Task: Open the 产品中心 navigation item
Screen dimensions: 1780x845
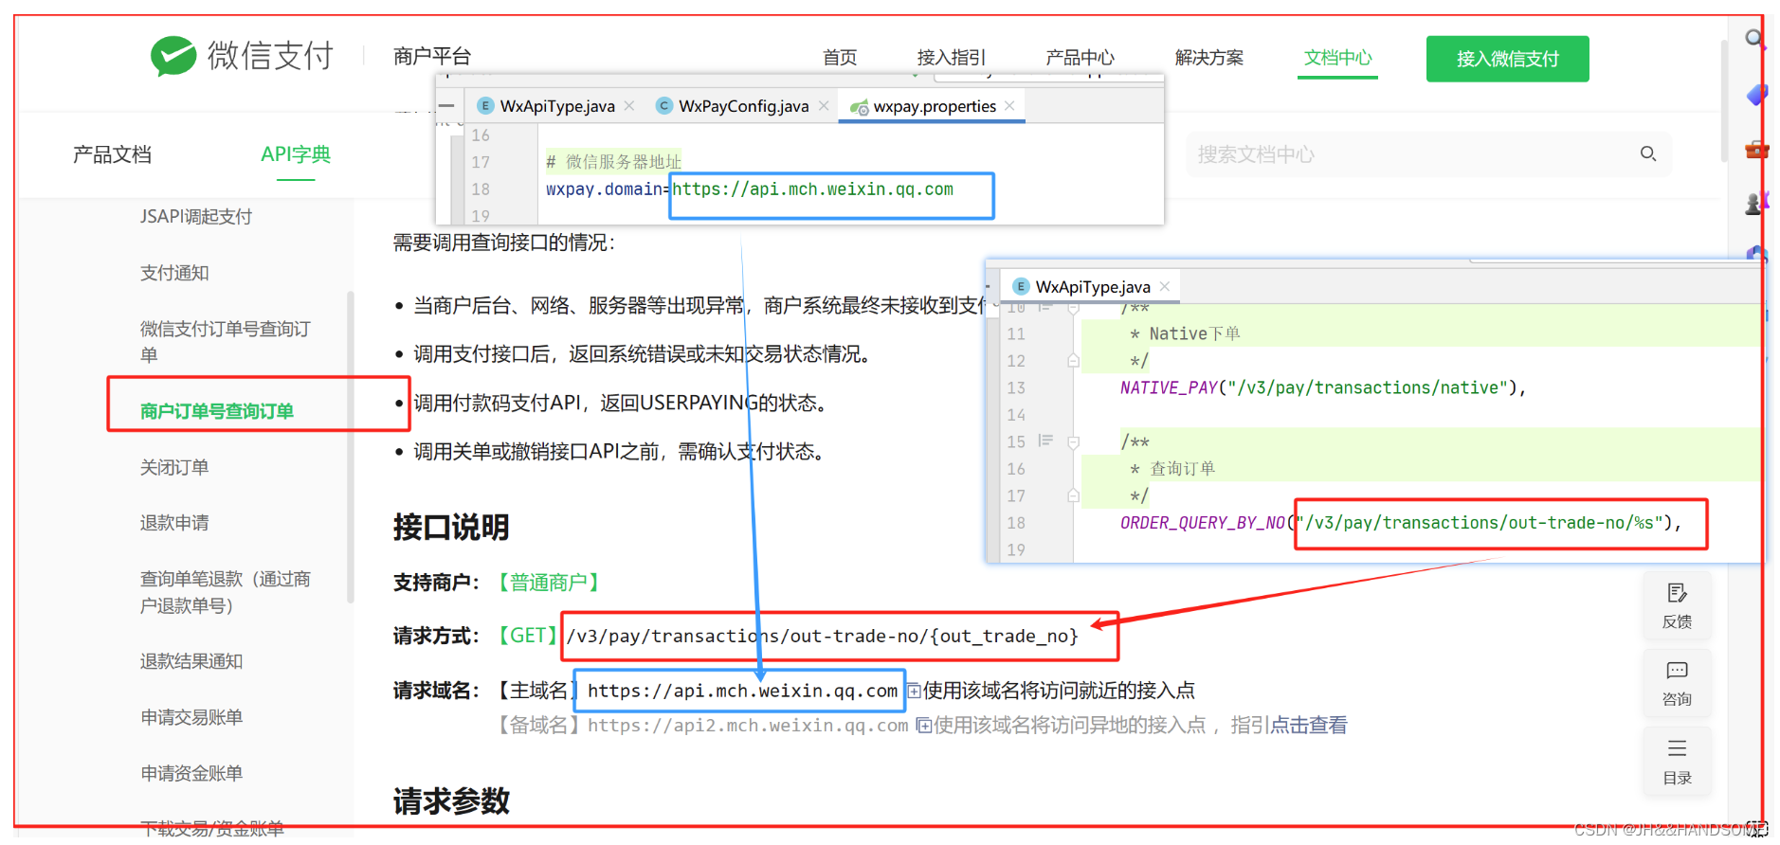Action: coord(1081,58)
